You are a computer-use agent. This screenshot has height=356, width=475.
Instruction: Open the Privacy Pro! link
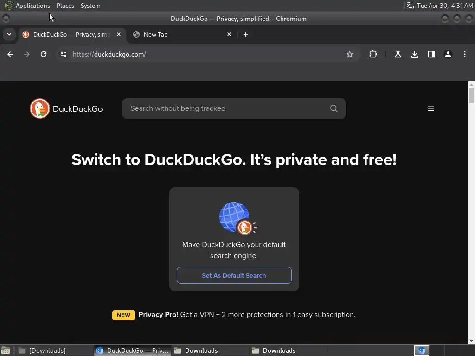158,315
